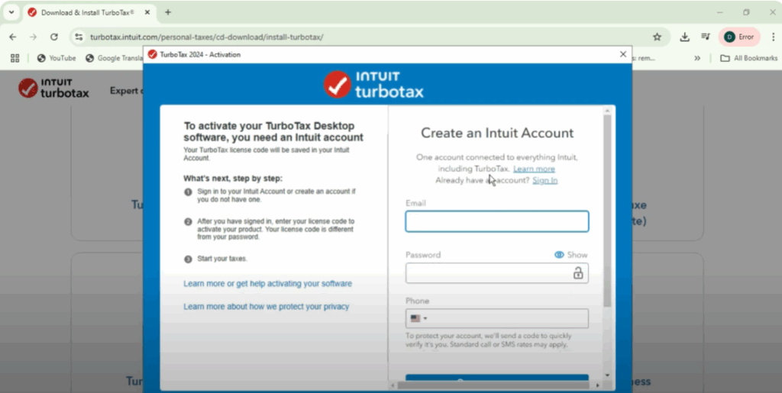Focus the Password input field
782x393 pixels.
tap(496, 273)
